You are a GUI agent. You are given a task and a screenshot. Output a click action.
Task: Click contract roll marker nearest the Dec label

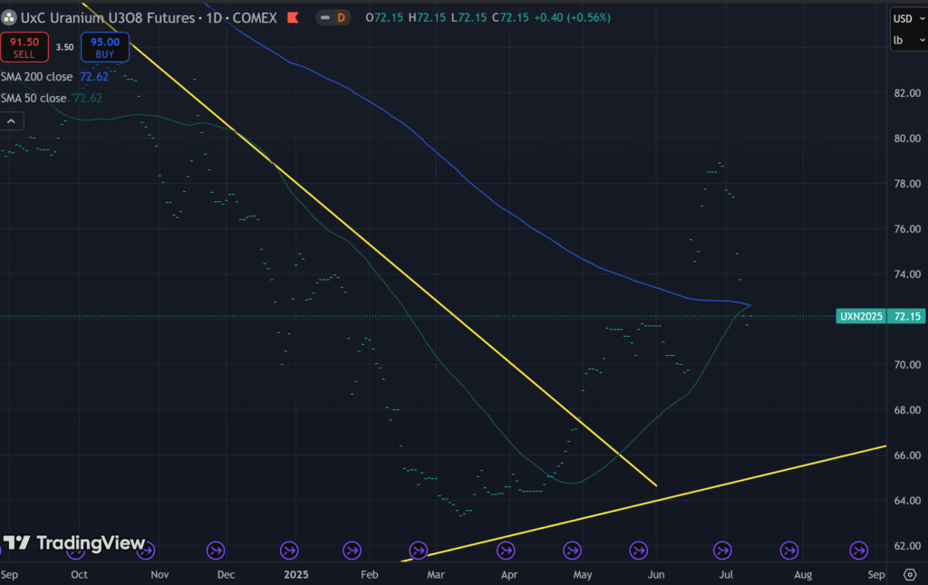point(216,551)
